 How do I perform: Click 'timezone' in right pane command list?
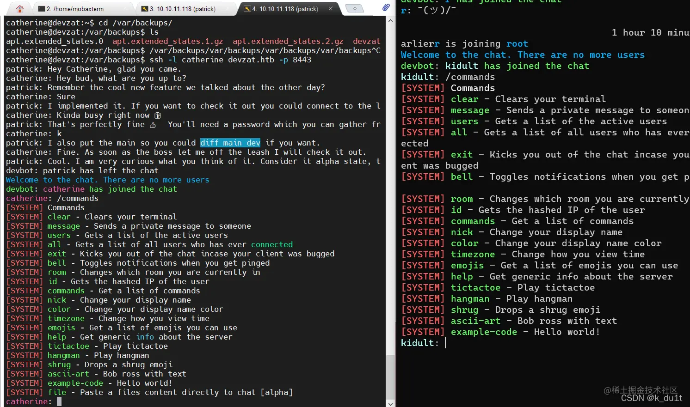point(473,254)
